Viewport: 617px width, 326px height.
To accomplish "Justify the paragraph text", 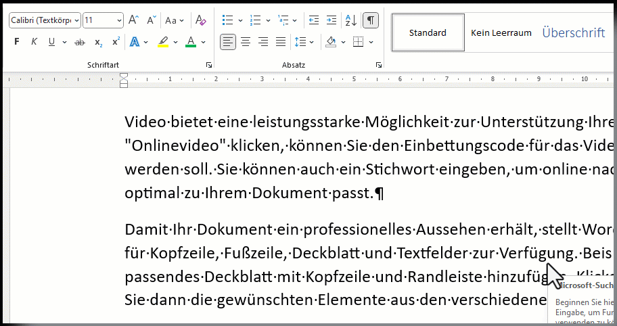I will [x=281, y=42].
